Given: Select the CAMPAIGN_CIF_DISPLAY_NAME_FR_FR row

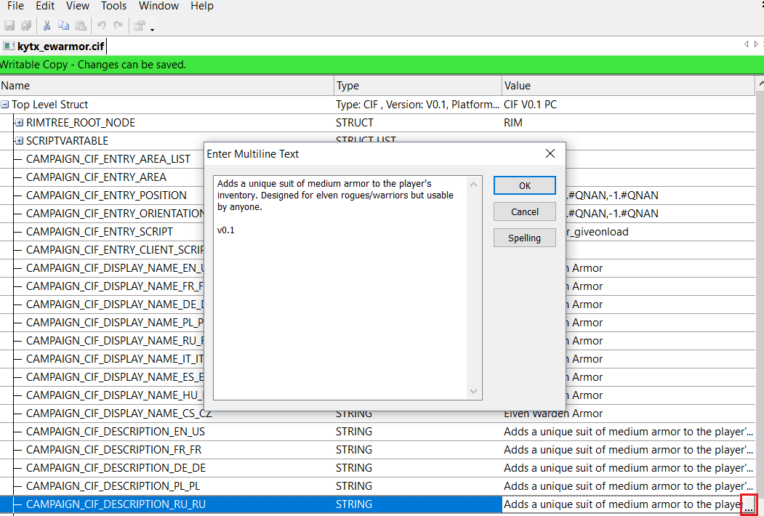Looking at the screenshot, I should 115,286.
